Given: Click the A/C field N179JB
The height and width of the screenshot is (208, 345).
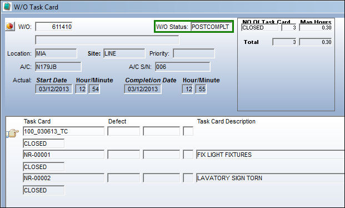Looking at the screenshot, I should click(x=58, y=67).
